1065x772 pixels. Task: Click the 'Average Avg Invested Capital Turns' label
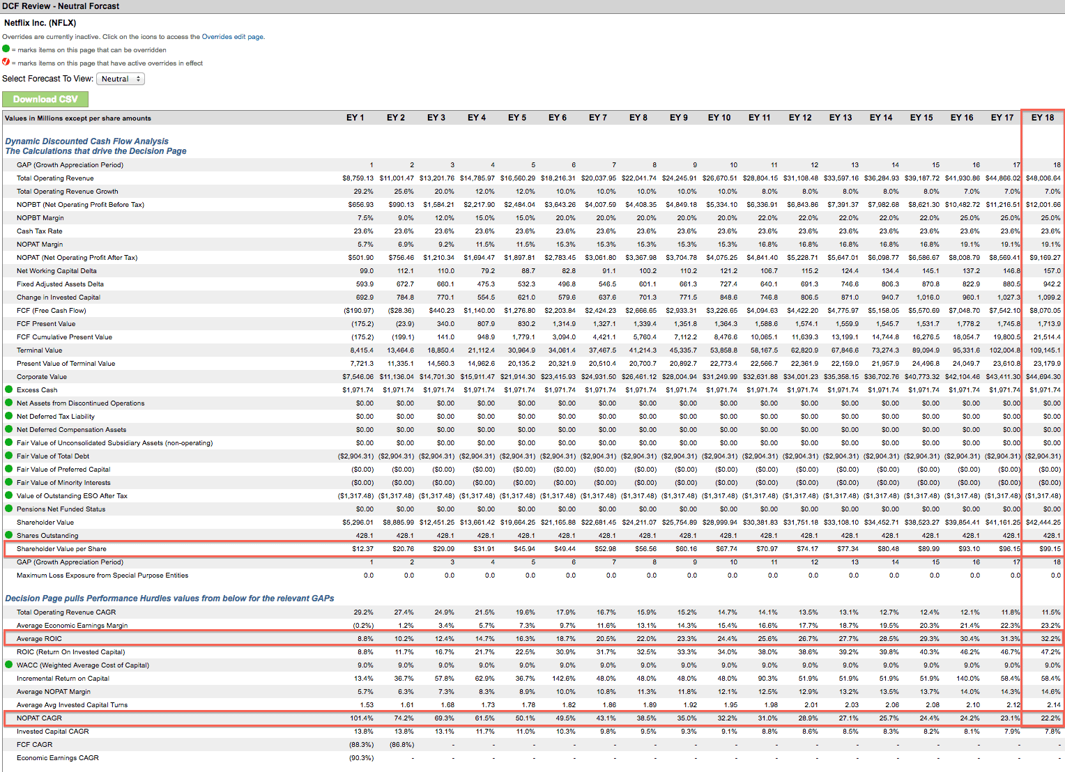click(72, 705)
